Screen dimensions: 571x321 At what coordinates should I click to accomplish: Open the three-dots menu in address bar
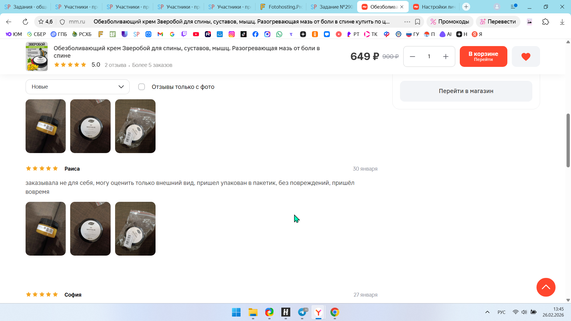tap(407, 22)
